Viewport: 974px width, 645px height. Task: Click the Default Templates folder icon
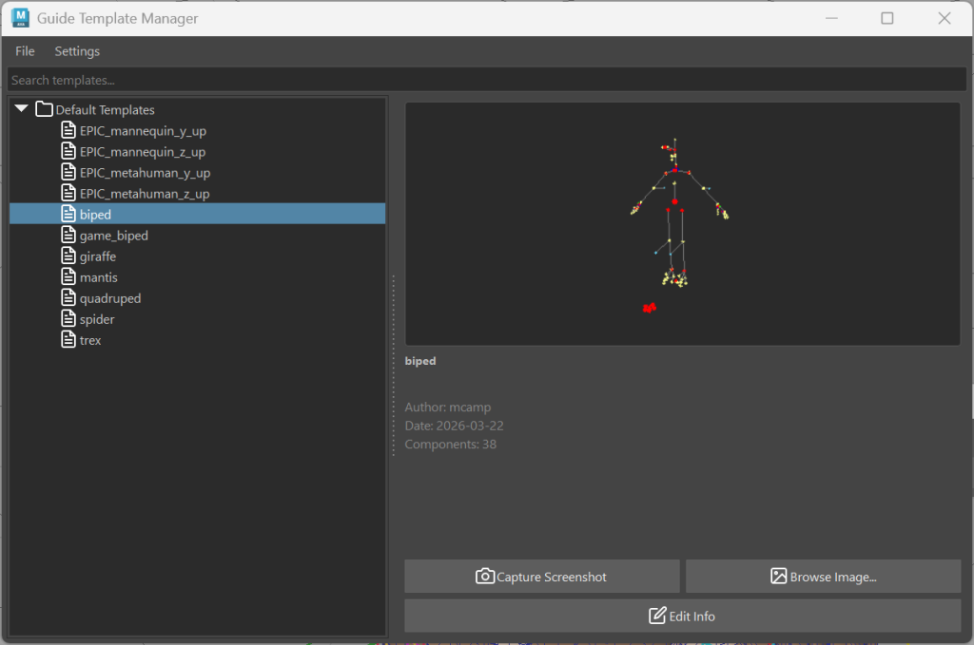point(44,110)
